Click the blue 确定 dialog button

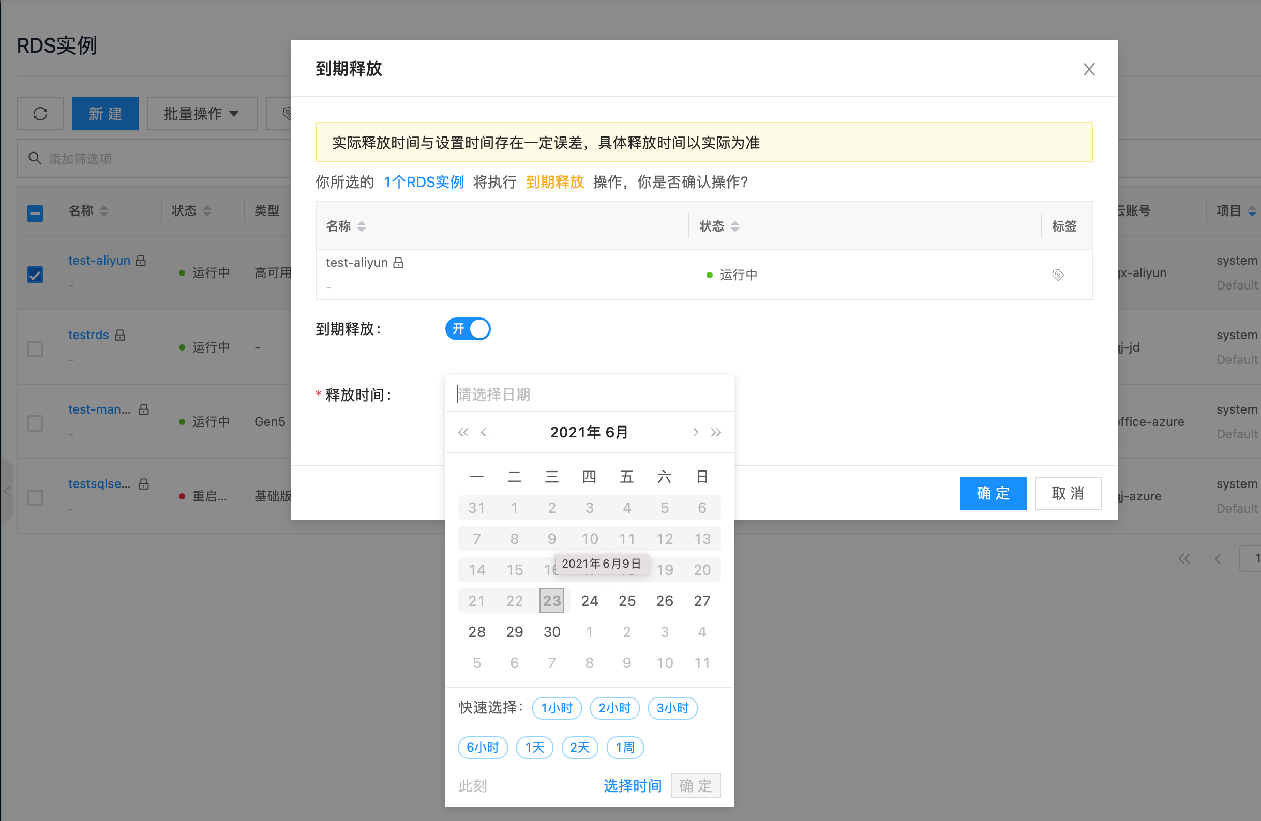993,493
